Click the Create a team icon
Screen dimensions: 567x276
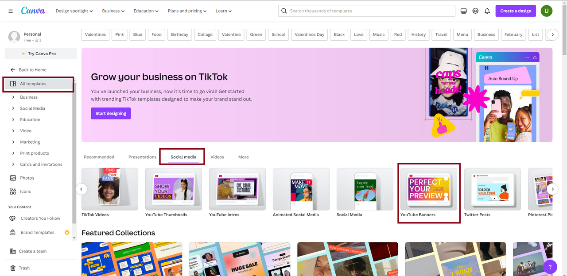[x=13, y=251]
